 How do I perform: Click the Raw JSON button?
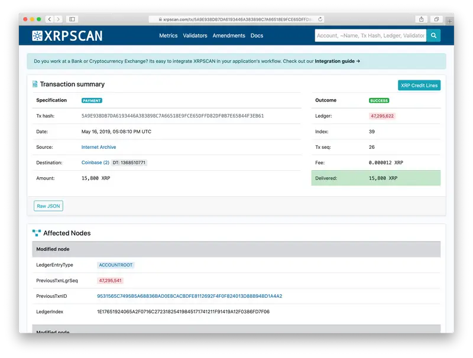48,206
